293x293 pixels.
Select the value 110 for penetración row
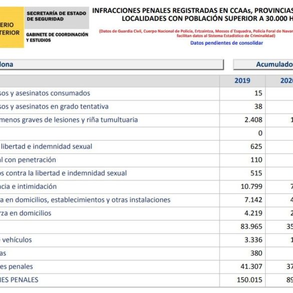click(x=256, y=160)
